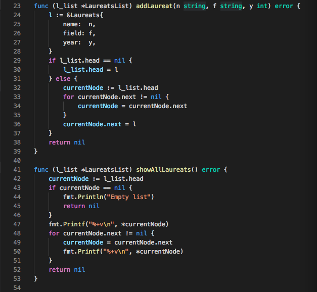
Task: Click 'currentNode = currentNode.next' on line 49
Action: [x=118, y=242]
